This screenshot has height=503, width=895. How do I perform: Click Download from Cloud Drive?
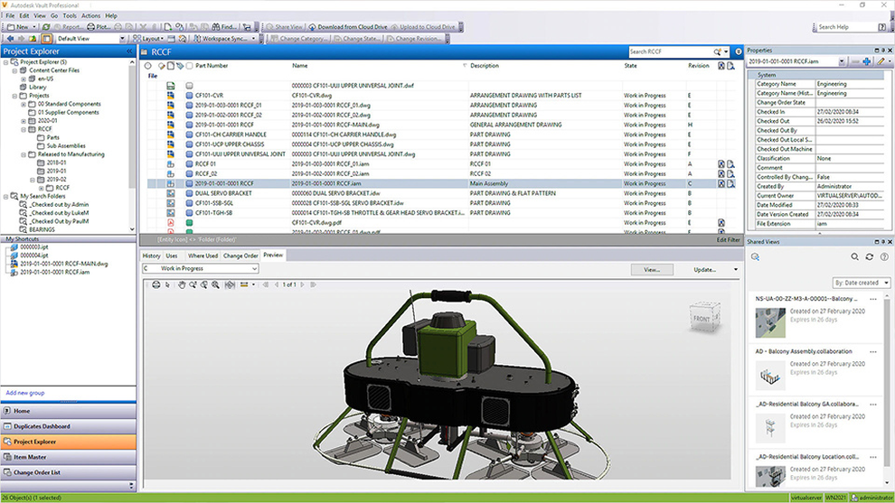point(348,27)
